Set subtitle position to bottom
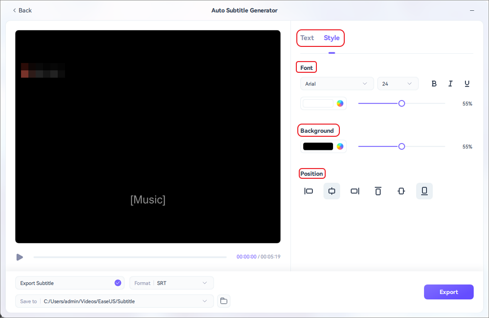489x318 pixels. pyautogui.click(x=424, y=191)
